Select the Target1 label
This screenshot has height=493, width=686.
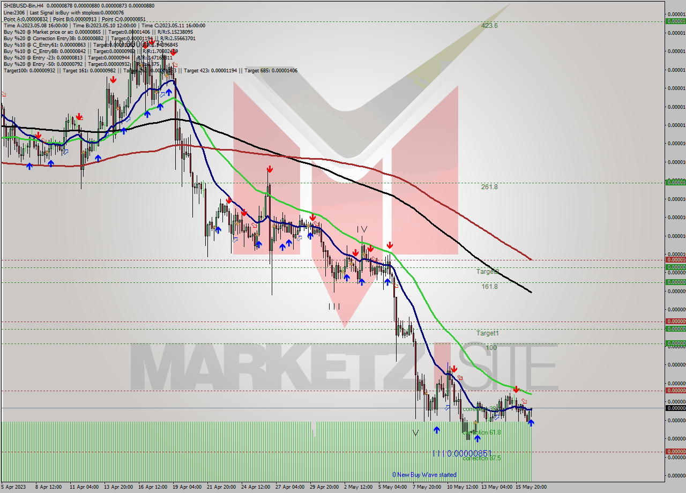(x=488, y=333)
